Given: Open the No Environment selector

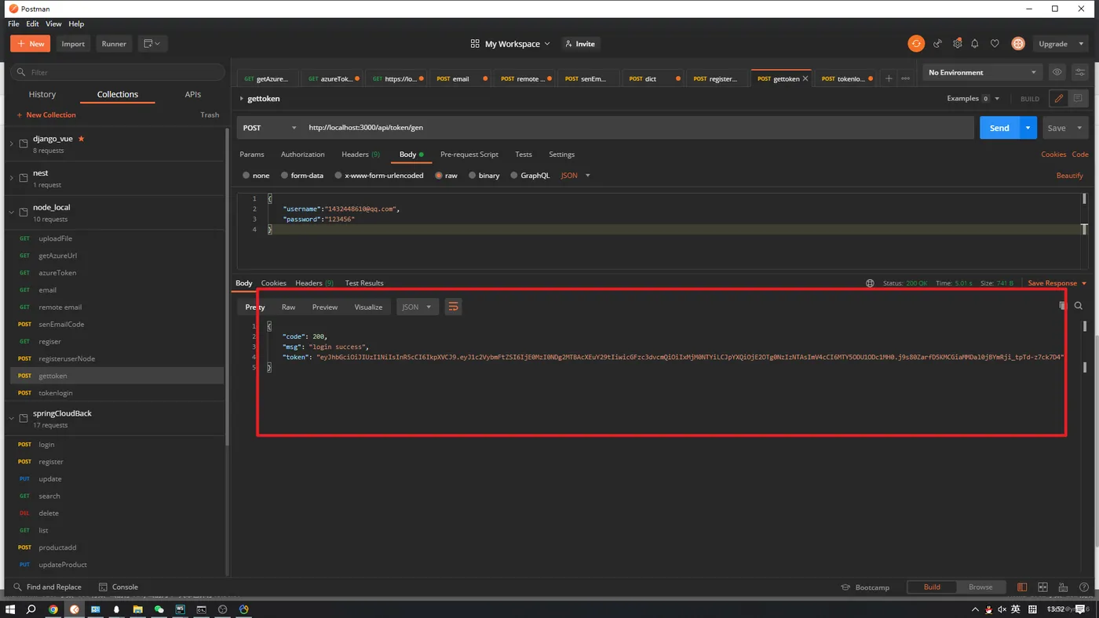Looking at the screenshot, I should [x=982, y=72].
